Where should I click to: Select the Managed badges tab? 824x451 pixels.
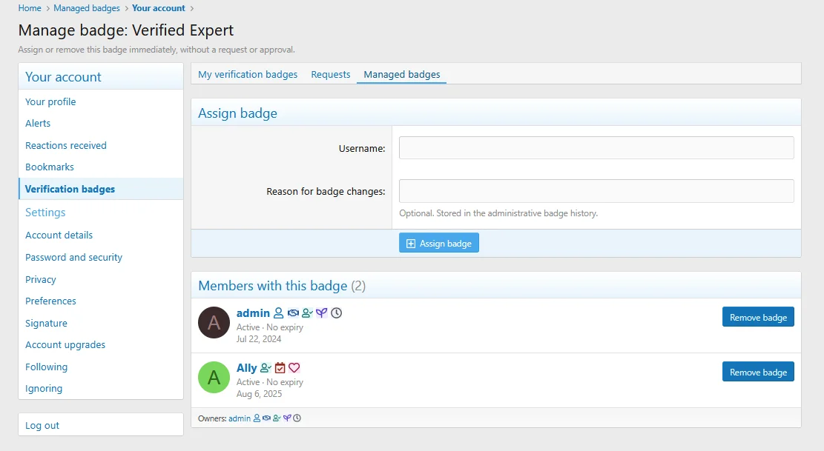click(402, 75)
